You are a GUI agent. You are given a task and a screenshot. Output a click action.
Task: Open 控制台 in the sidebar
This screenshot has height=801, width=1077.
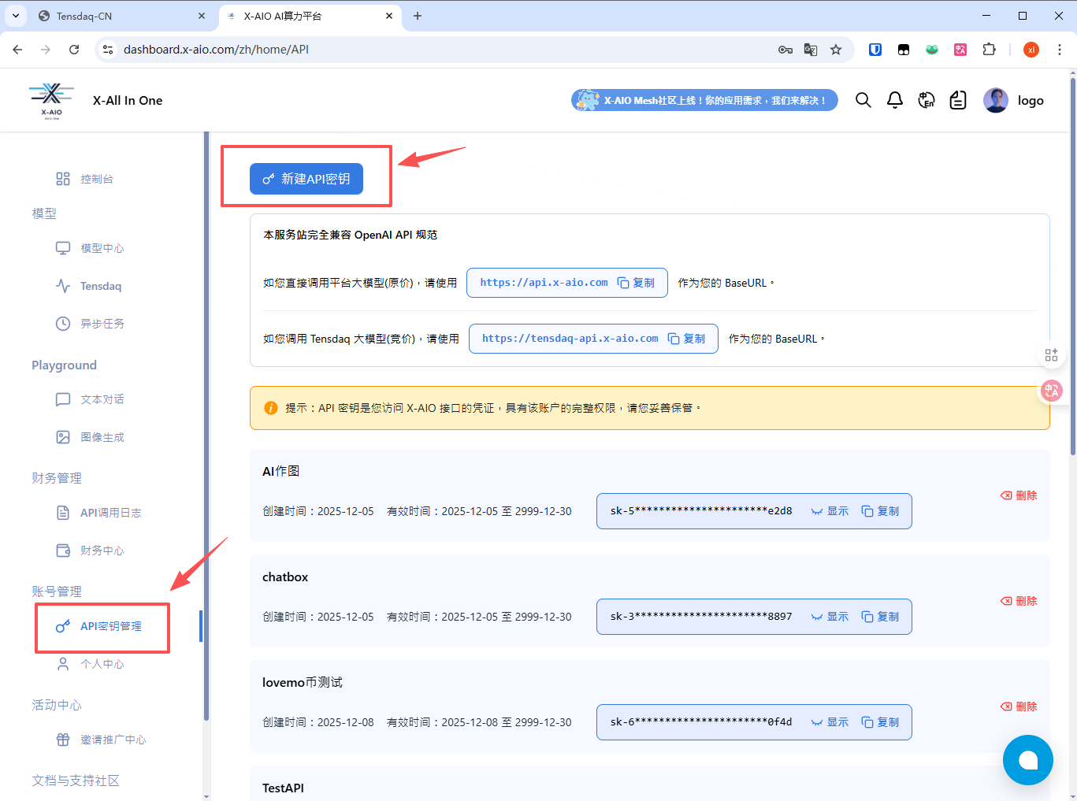tap(85, 179)
